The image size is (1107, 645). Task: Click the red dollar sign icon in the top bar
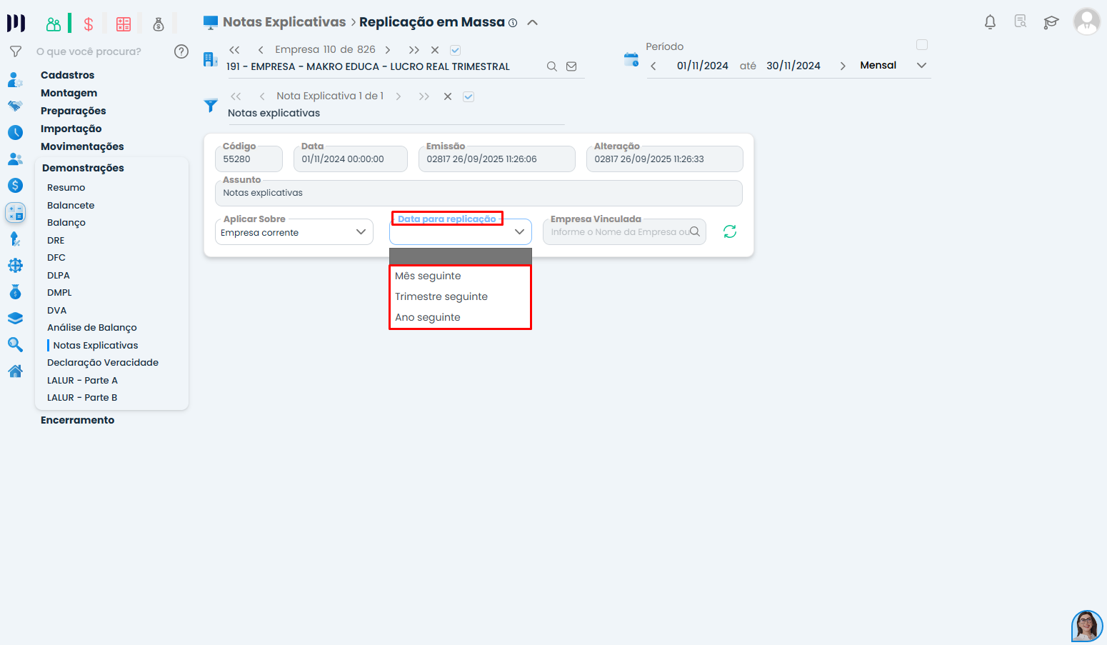tap(89, 24)
